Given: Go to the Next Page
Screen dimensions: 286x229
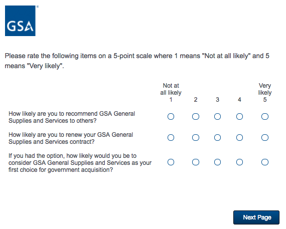Looking at the screenshot, I should tap(256, 217).
